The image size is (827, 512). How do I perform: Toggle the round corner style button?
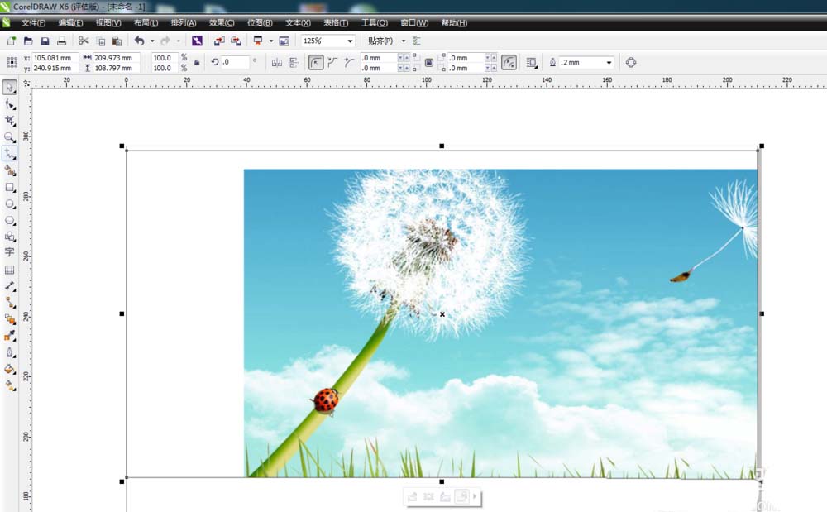[x=316, y=62]
